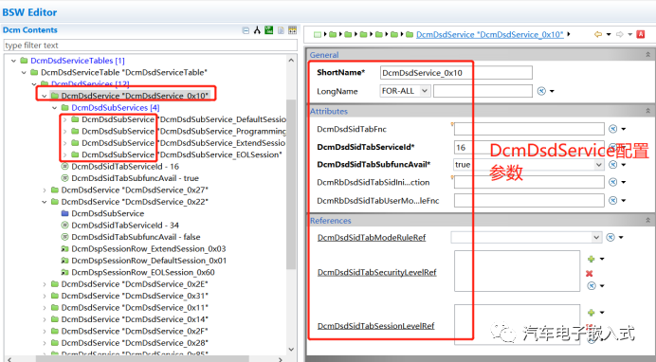This screenshot has width=656, height=362.
Task: Click green plus add icon for DcmDsdSidTabSessionLevelRef
Action: (592, 313)
